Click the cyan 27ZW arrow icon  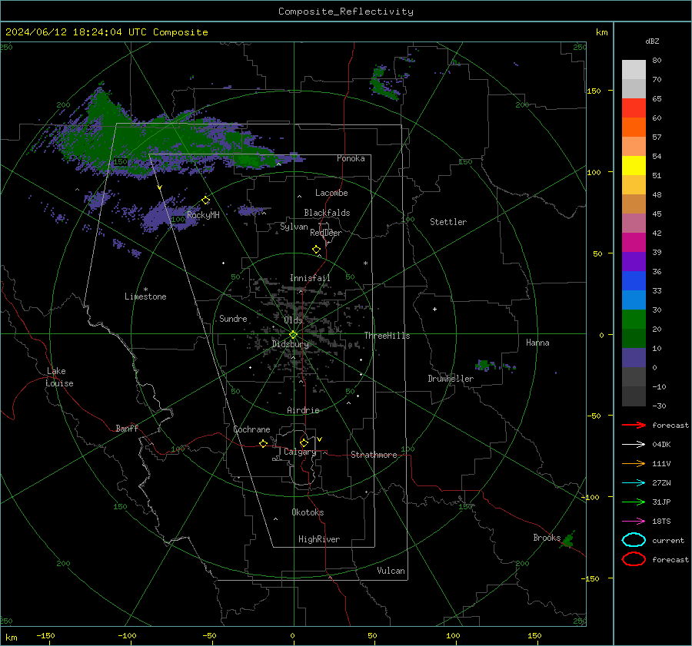point(634,483)
